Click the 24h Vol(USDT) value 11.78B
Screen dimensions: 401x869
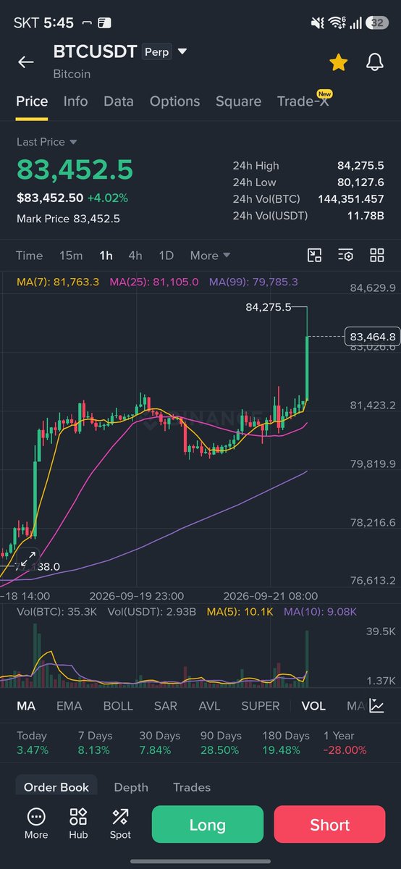(x=366, y=215)
